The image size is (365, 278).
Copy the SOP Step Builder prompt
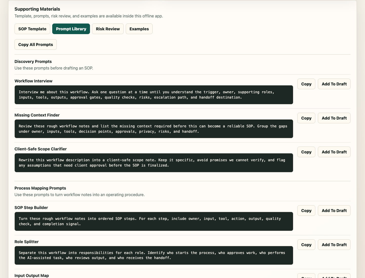click(x=306, y=211)
